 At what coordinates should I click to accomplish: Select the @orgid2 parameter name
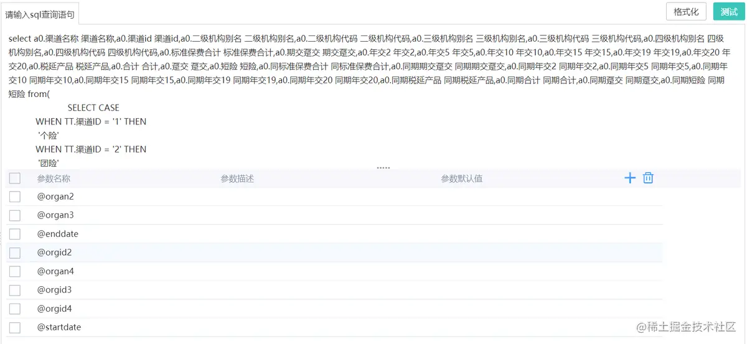coord(55,253)
